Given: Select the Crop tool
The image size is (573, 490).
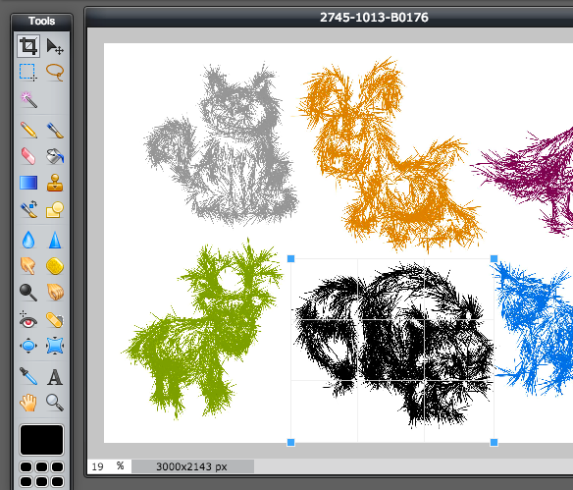Looking at the screenshot, I should tap(28, 46).
